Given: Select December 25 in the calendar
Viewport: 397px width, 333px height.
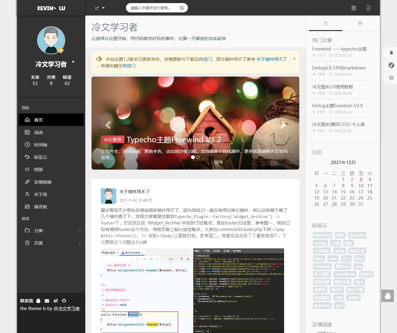Looking at the screenshot, I should 370,198.
